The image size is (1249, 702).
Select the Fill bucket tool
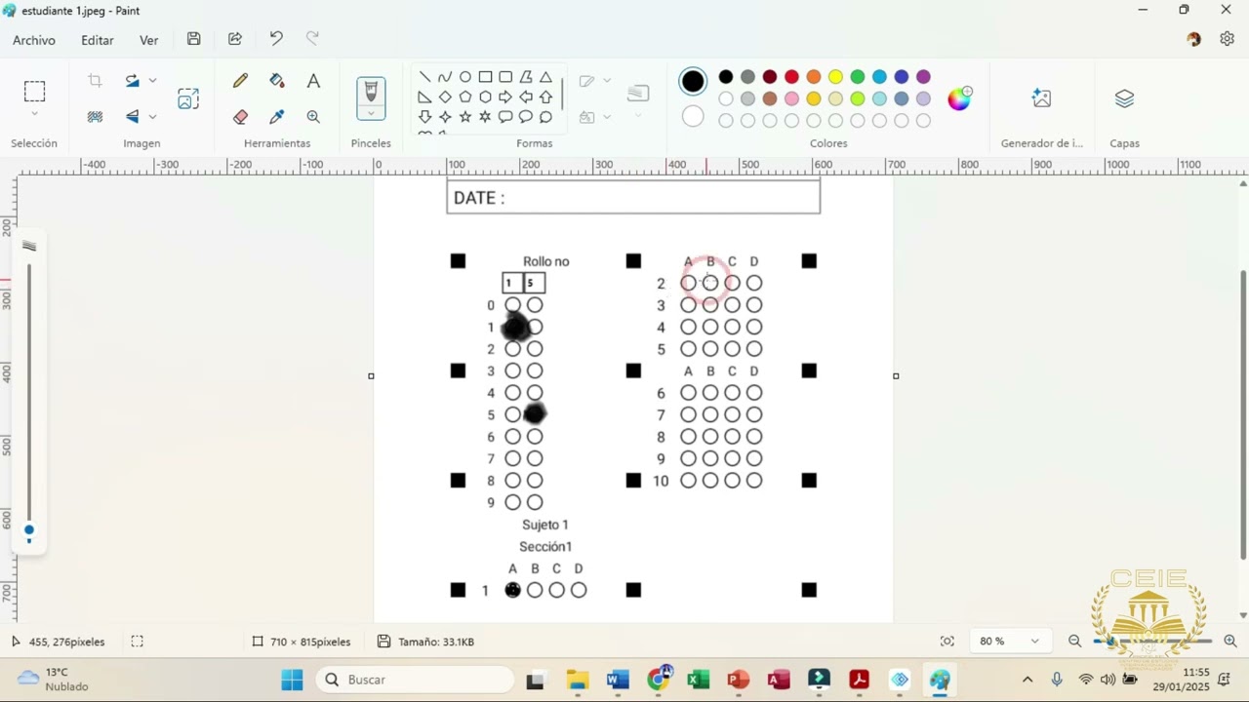click(277, 81)
